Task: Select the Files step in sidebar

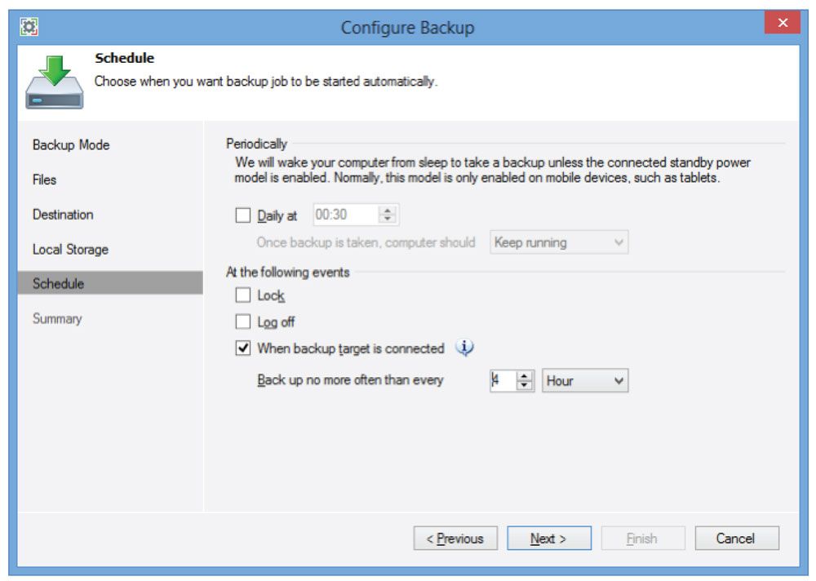Action: coord(45,180)
